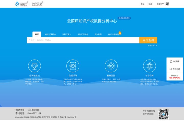Click the 查询次数 counter text
184x138 pixels.
(152, 45)
